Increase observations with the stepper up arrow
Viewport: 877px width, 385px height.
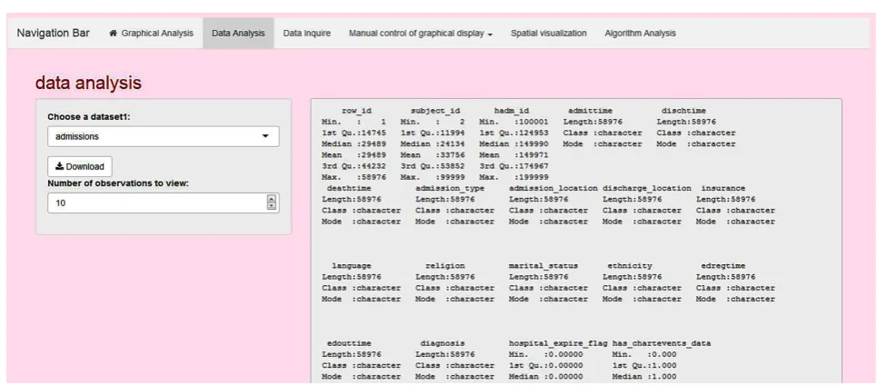tap(272, 200)
